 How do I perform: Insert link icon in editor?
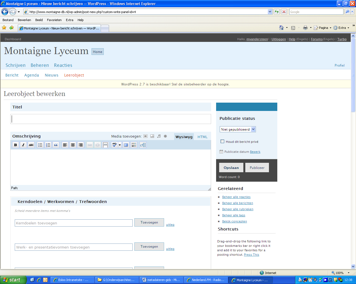(90, 145)
